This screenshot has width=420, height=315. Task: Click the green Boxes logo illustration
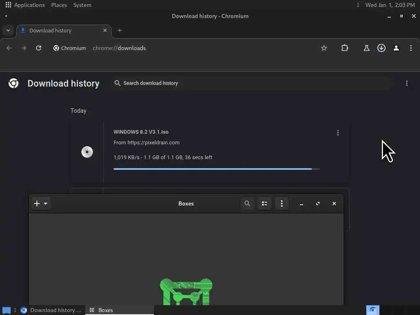tap(186, 292)
